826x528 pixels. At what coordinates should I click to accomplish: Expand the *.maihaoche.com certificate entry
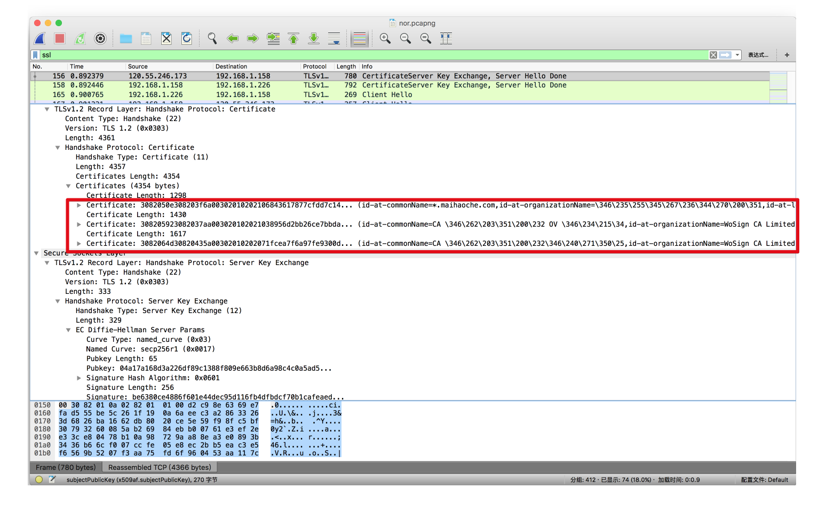click(79, 205)
